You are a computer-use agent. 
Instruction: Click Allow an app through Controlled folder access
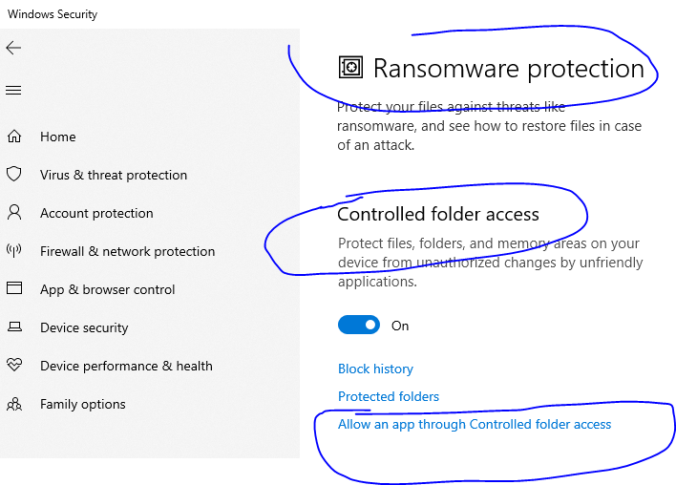475,425
